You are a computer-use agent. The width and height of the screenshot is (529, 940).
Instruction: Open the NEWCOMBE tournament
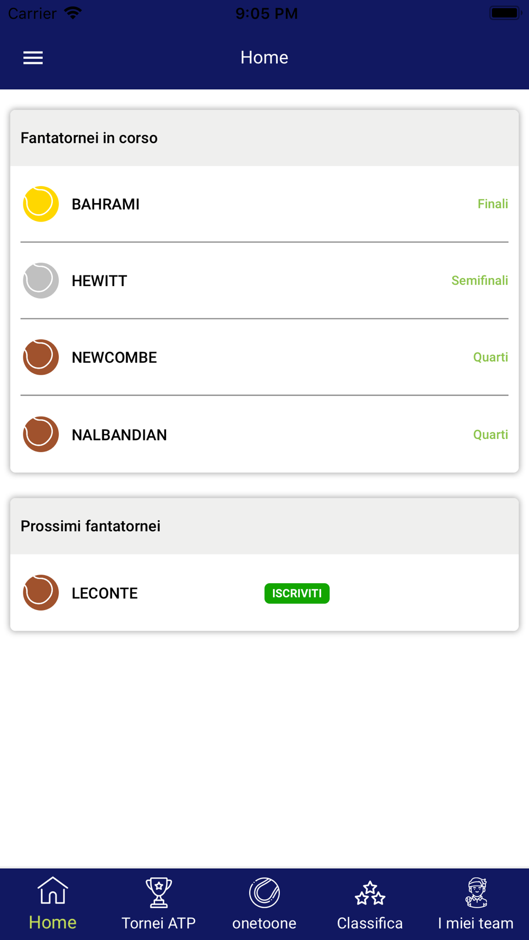pos(114,358)
